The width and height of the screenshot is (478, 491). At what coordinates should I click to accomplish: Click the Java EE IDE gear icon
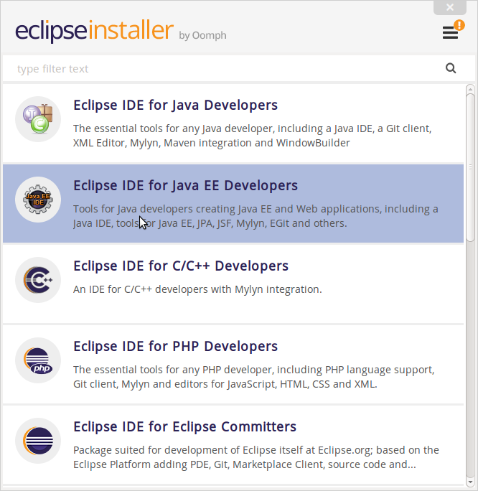[x=38, y=200]
